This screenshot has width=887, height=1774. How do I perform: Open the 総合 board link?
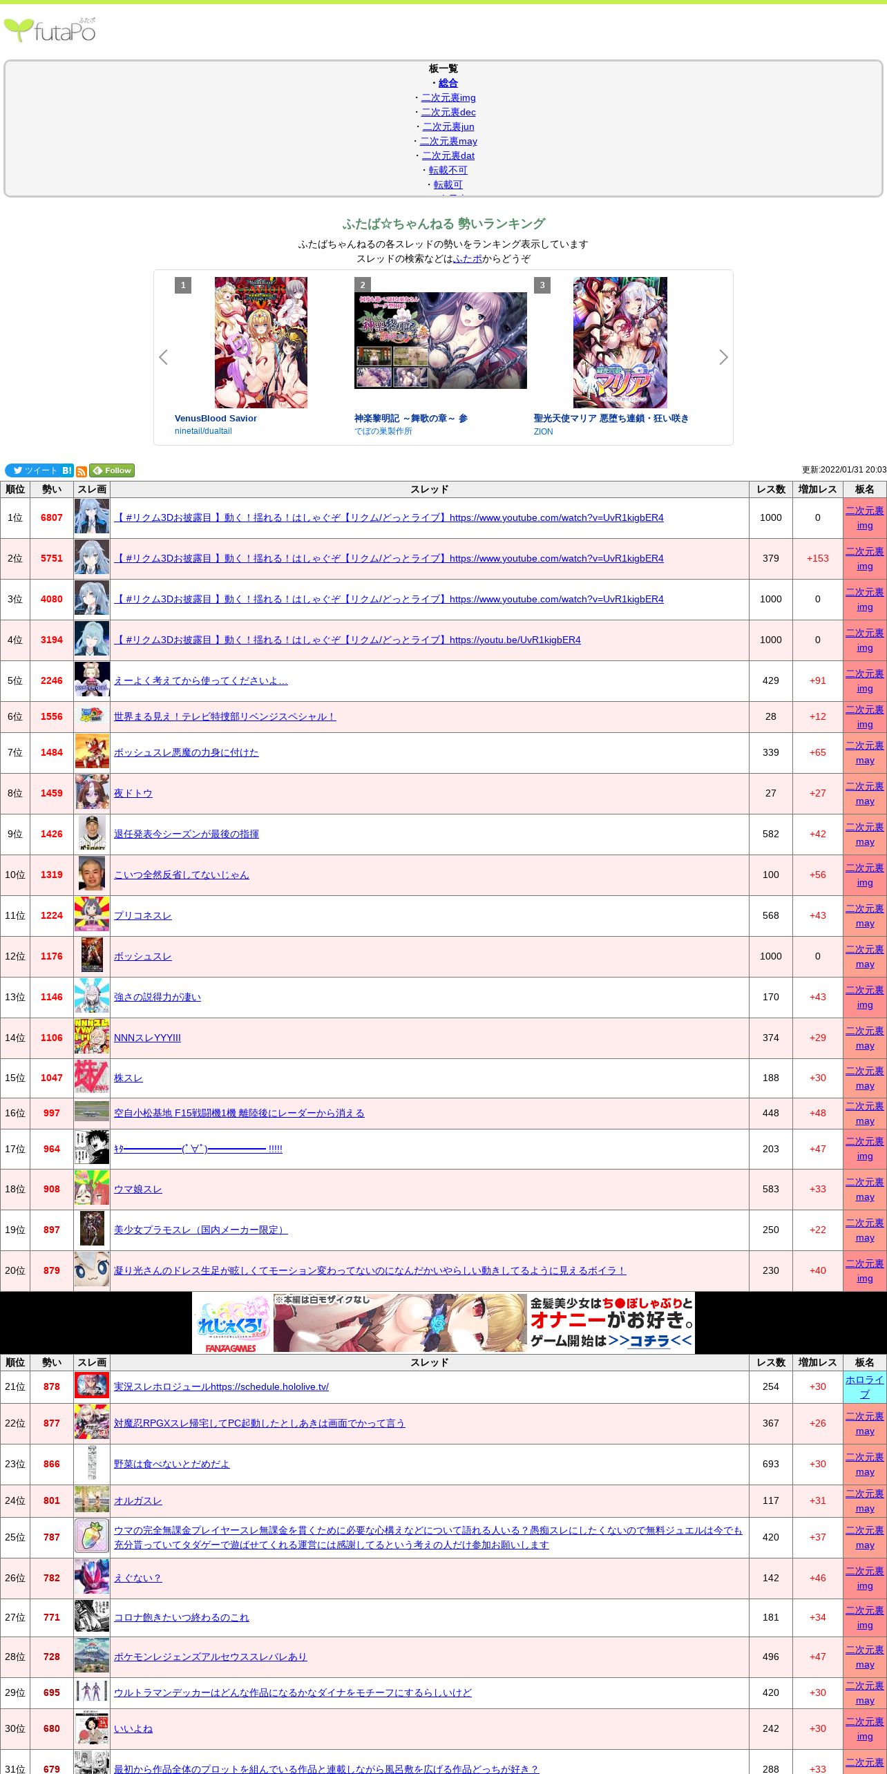(x=448, y=83)
